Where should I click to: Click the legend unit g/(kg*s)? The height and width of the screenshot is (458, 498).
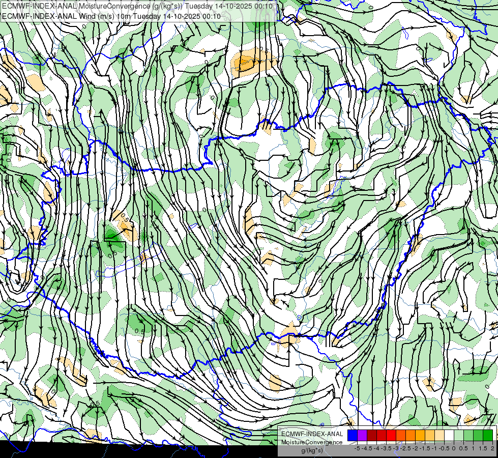point(312,450)
